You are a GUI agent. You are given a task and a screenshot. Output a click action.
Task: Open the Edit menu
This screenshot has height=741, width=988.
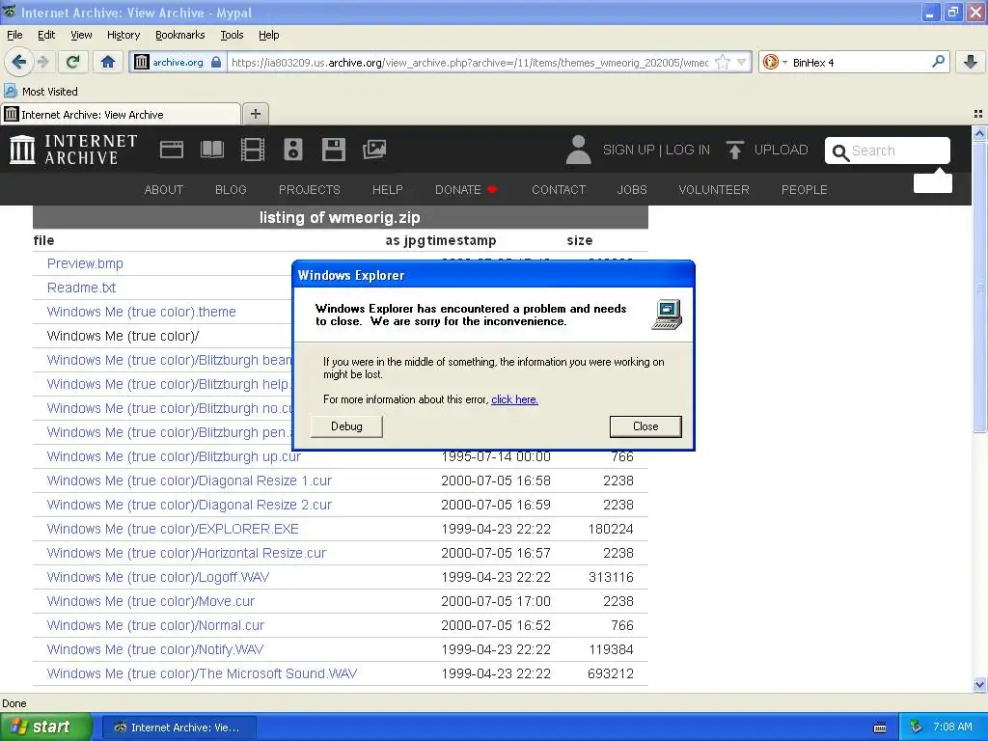click(x=46, y=35)
